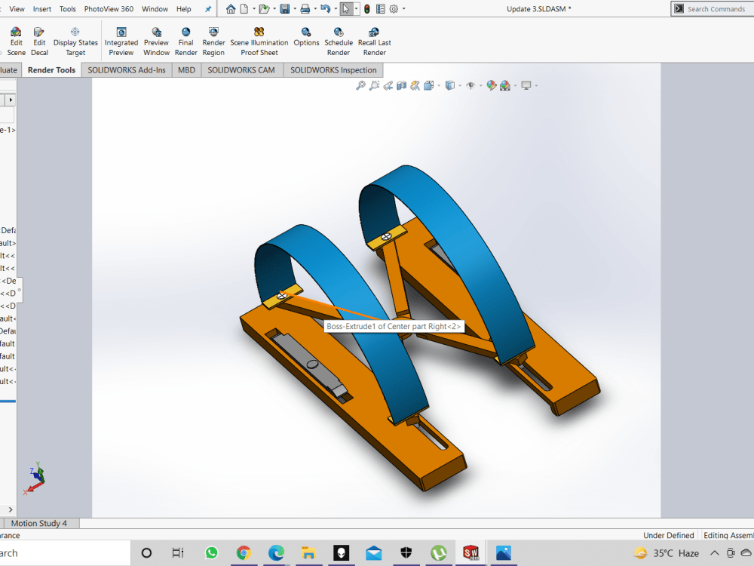
Task: Click the Schedule Render icon
Action: [339, 39]
